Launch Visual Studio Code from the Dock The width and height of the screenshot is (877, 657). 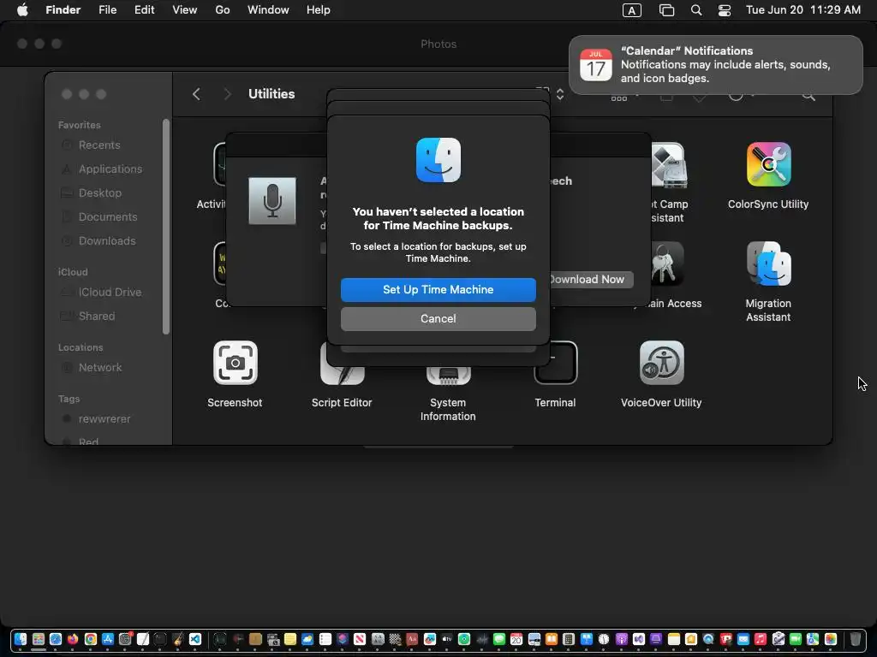[194, 639]
